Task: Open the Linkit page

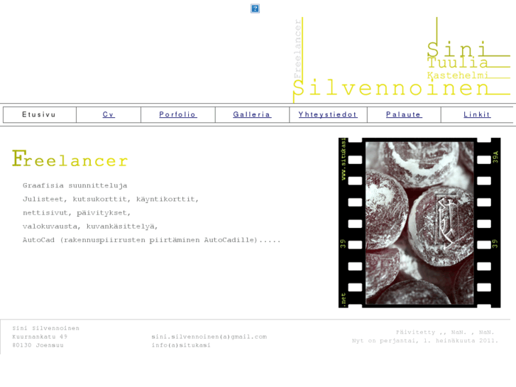Action: (477, 114)
